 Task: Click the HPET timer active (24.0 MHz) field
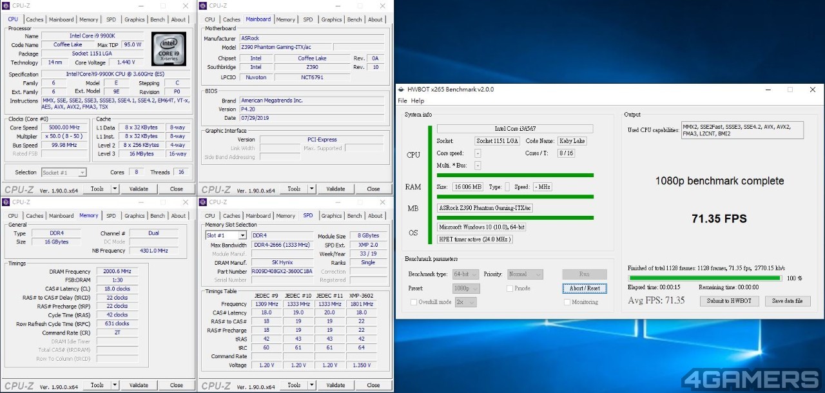point(475,239)
